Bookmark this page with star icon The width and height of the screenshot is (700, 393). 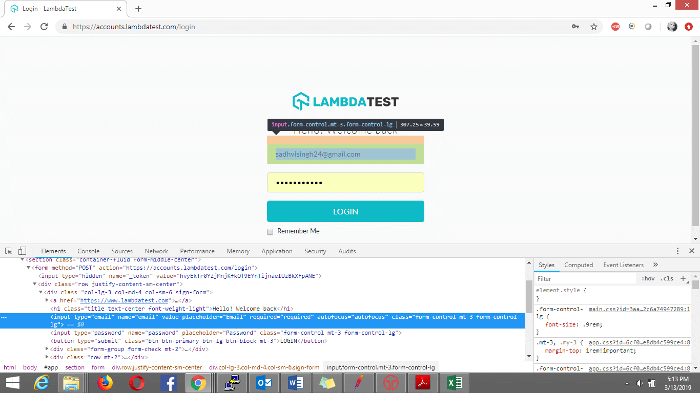594,27
